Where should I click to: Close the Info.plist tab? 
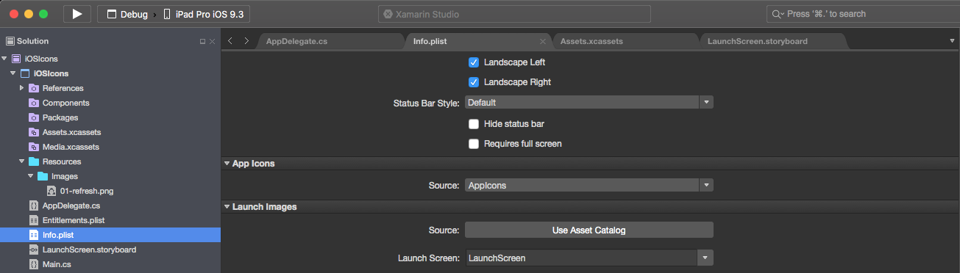pyautogui.click(x=543, y=42)
